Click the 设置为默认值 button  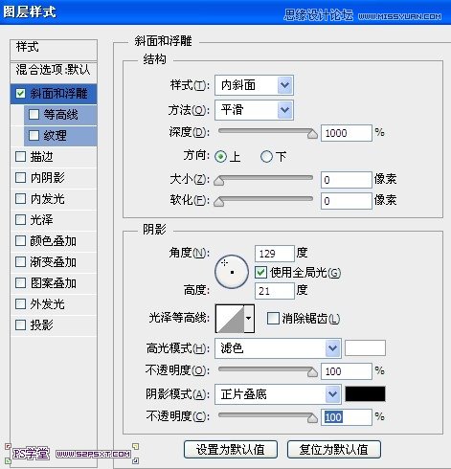click(231, 450)
